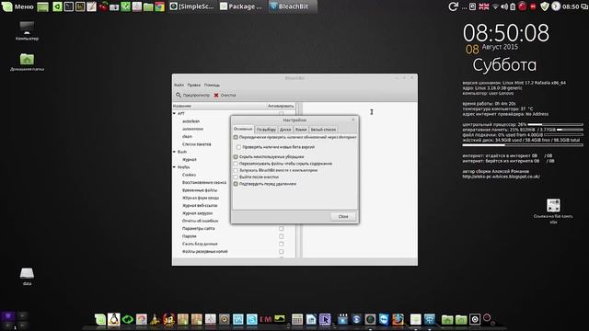This screenshot has width=589, height=331.
Task: Toggle the Скрыть неиспользуемые уборщики checkbox
Action: [236, 157]
